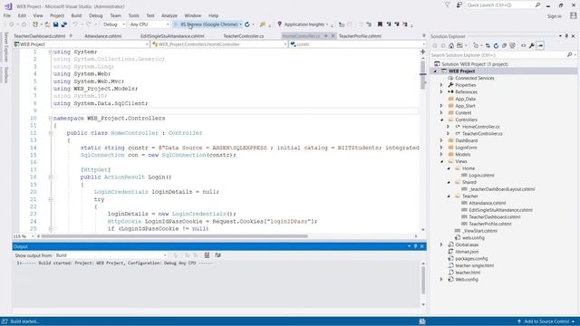This screenshot has width=580, height=326.
Task: Open the Show output from Build dropdown
Action: coord(111,255)
